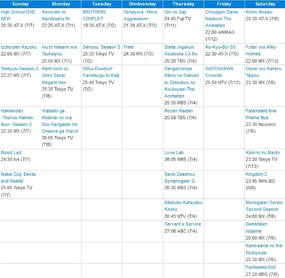This screenshot has height=278, width=285.
Task: Open the Rozen Maiden link
Action: point(179,111)
